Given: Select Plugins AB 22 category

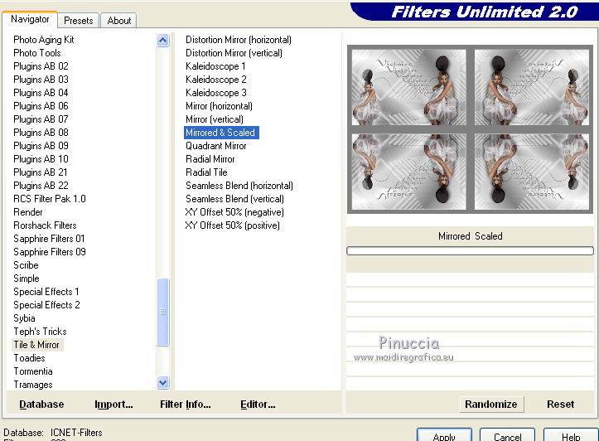Looking at the screenshot, I should (x=41, y=186).
